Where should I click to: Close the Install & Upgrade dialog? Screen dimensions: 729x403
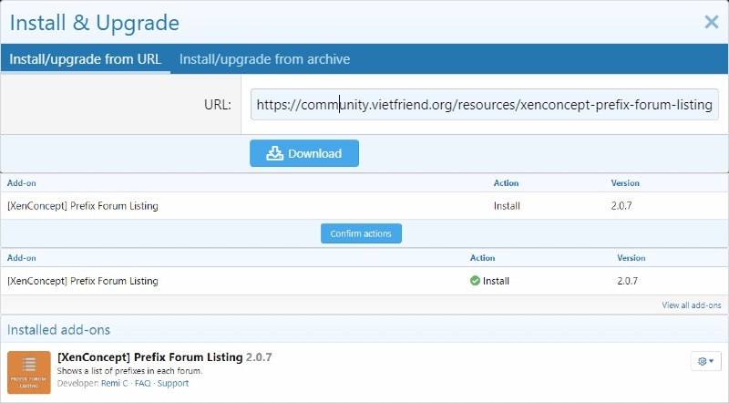click(711, 23)
